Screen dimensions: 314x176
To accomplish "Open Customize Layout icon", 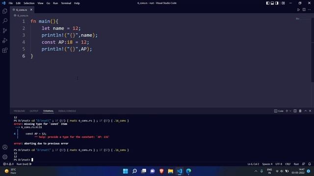I will (283, 3).
